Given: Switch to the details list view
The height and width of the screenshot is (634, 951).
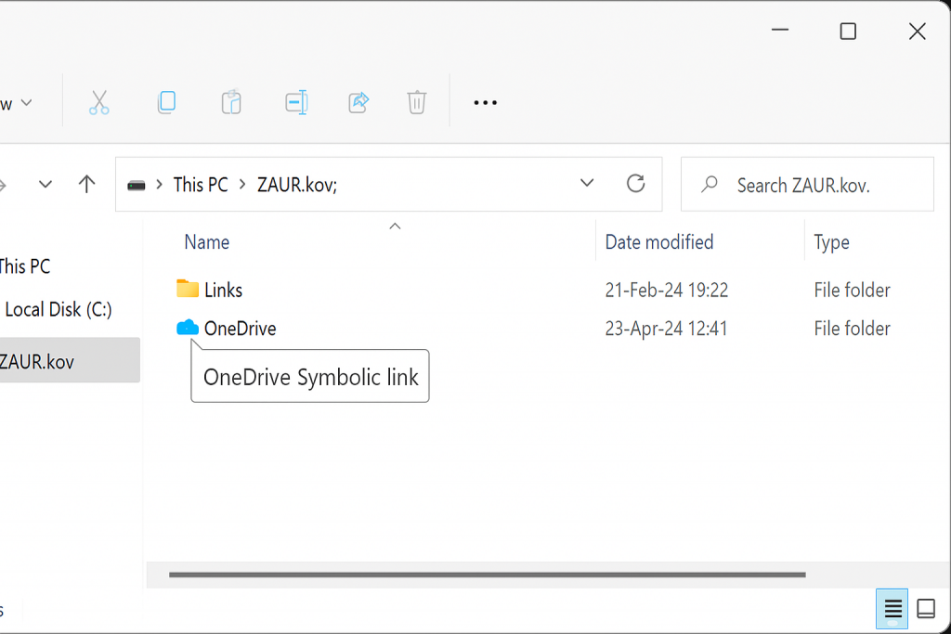Looking at the screenshot, I should [x=892, y=609].
